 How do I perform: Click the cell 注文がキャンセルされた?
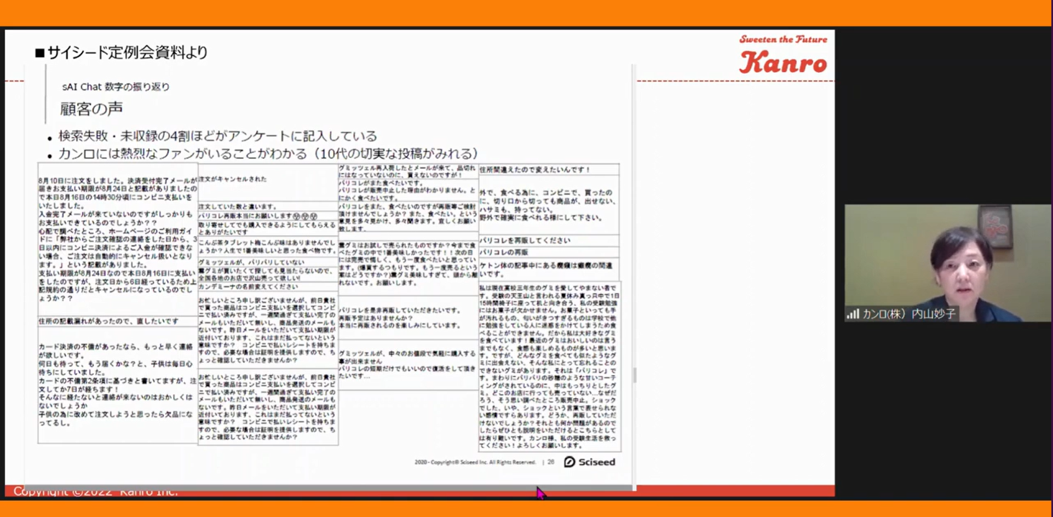(x=268, y=182)
